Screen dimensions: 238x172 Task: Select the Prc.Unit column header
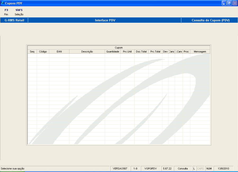pos(127,52)
